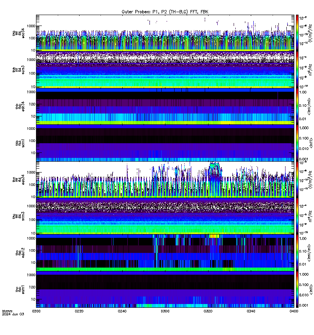Screen dimensions: 314x335
Task: Click the color bar of thb fbk scm1 panel
Action: [297, 143]
